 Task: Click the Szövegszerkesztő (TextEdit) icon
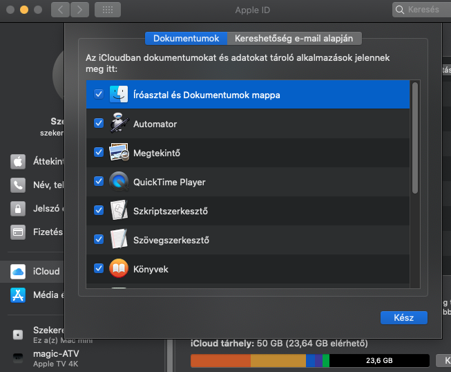click(x=119, y=239)
